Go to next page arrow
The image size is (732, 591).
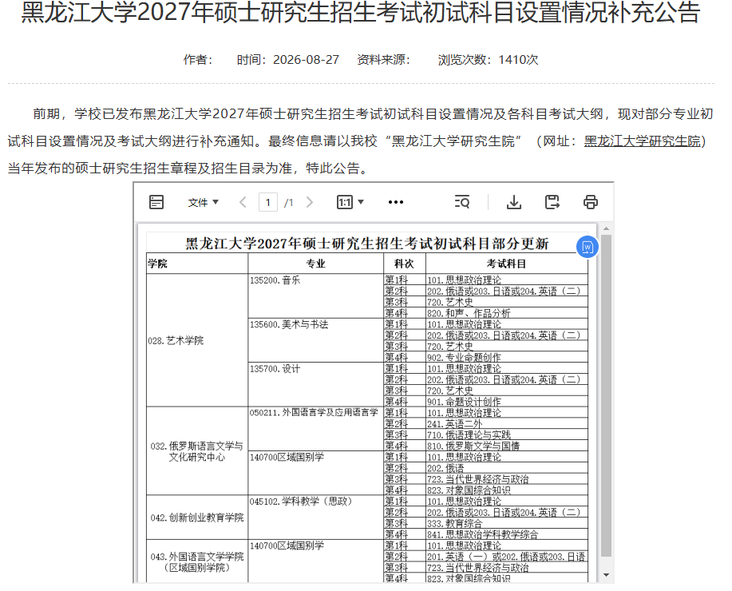(309, 202)
